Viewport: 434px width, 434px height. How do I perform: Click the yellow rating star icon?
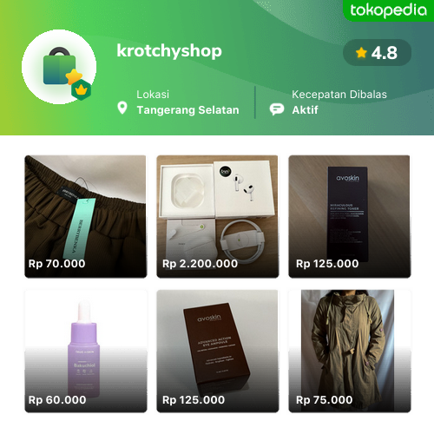[361, 53]
